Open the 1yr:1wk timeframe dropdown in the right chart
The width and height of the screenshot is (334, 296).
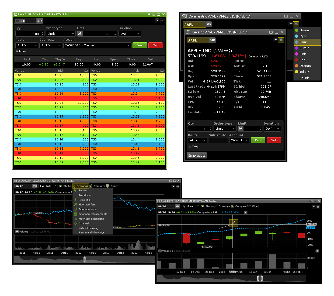pyautogui.click(x=190, y=206)
